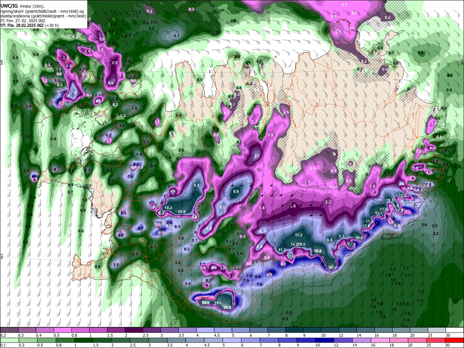Click the initial time 'IT: Fim. 27. 02. 2025 00Z'
The width and height of the screenshot is (464, 348).
(22, 21)
